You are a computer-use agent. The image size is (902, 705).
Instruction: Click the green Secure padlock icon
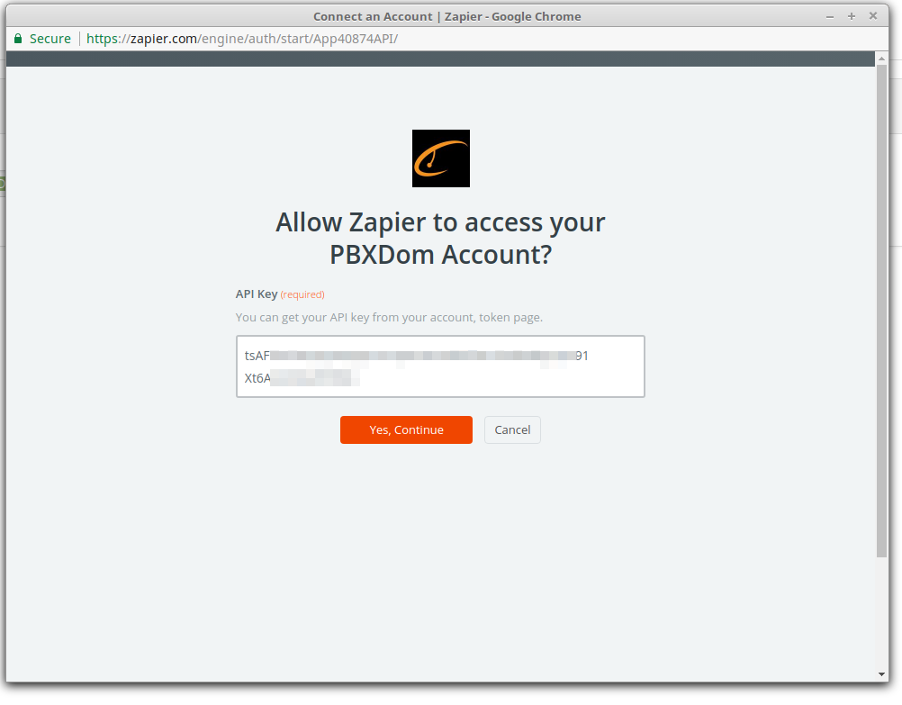(x=18, y=39)
